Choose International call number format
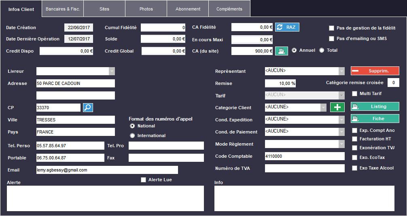The image size is (407, 216). coord(132,136)
